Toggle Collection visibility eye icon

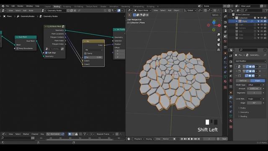(262, 18)
